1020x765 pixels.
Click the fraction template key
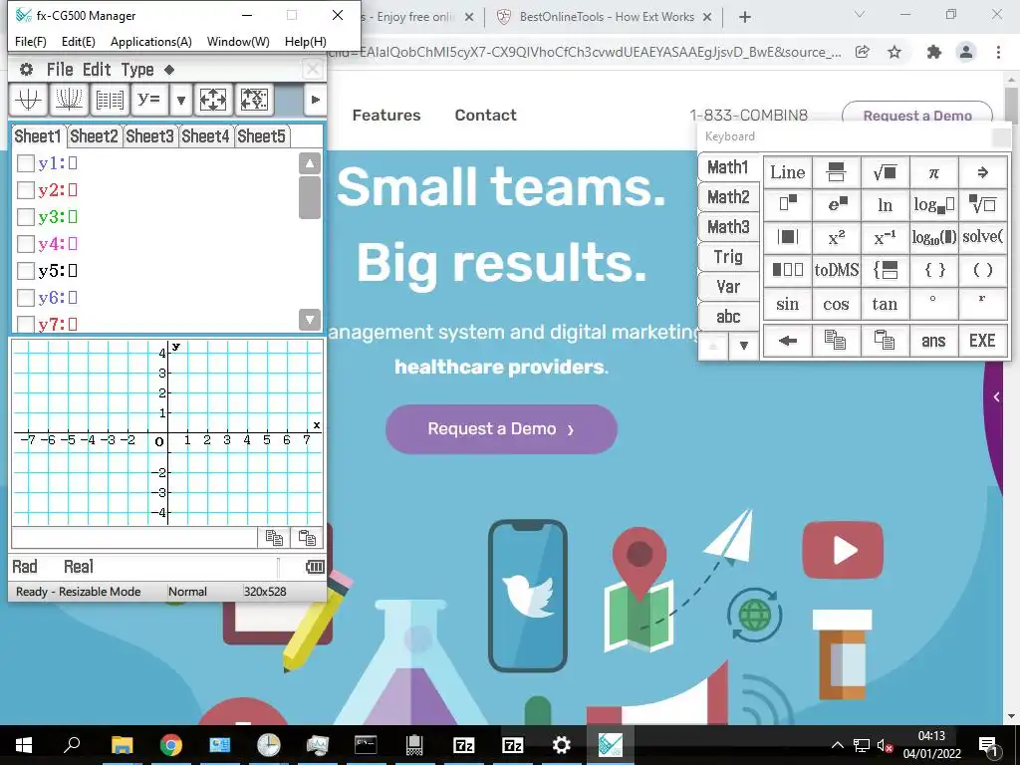click(836, 172)
